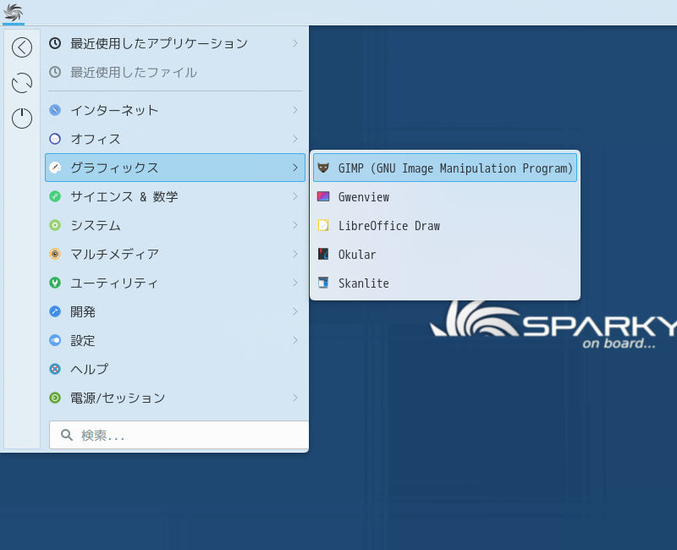The width and height of the screenshot is (677, 550).
Task: Expand the 設定 submenu arrow
Action: click(x=295, y=340)
